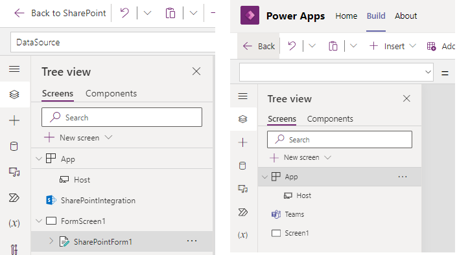This screenshot has height=255, width=457.
Task: Switch to Components tab in right Tree view
Action: point(330,119)
